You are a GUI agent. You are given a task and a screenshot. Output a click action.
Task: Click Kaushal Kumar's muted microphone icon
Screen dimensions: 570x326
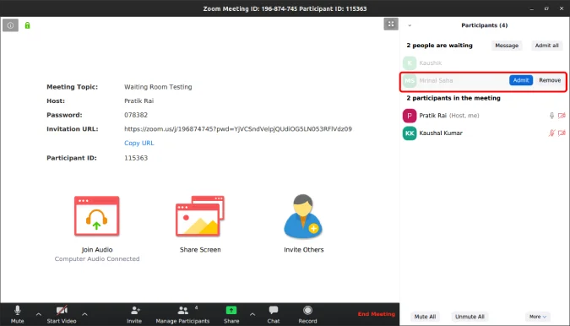click(x=551, y=133)
